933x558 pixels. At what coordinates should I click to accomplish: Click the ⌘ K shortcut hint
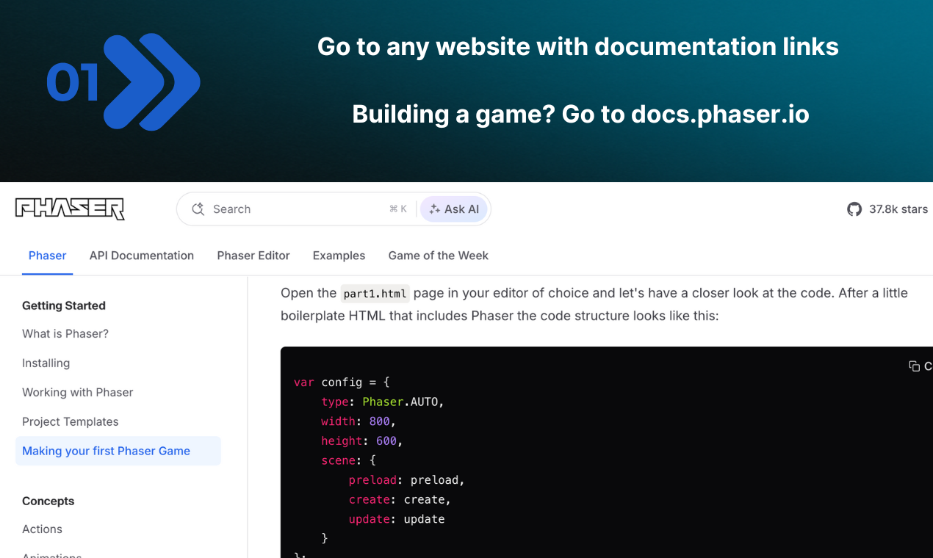click(398, 209)
